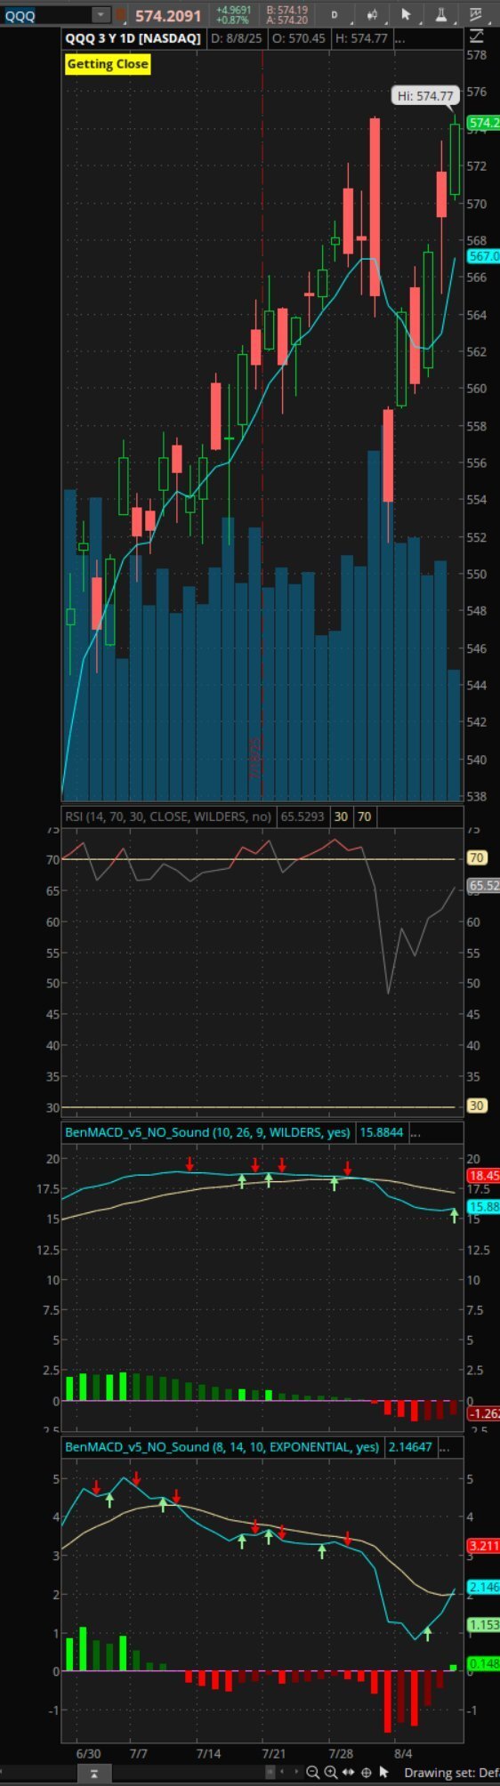
Task: Click the zoom out magnifier icon
Action: (312, 1773)
